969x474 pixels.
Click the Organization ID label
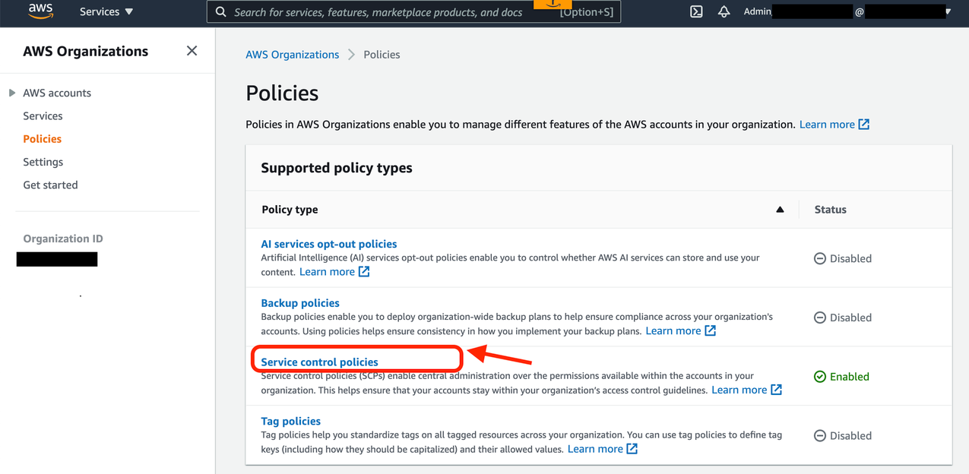63,239
